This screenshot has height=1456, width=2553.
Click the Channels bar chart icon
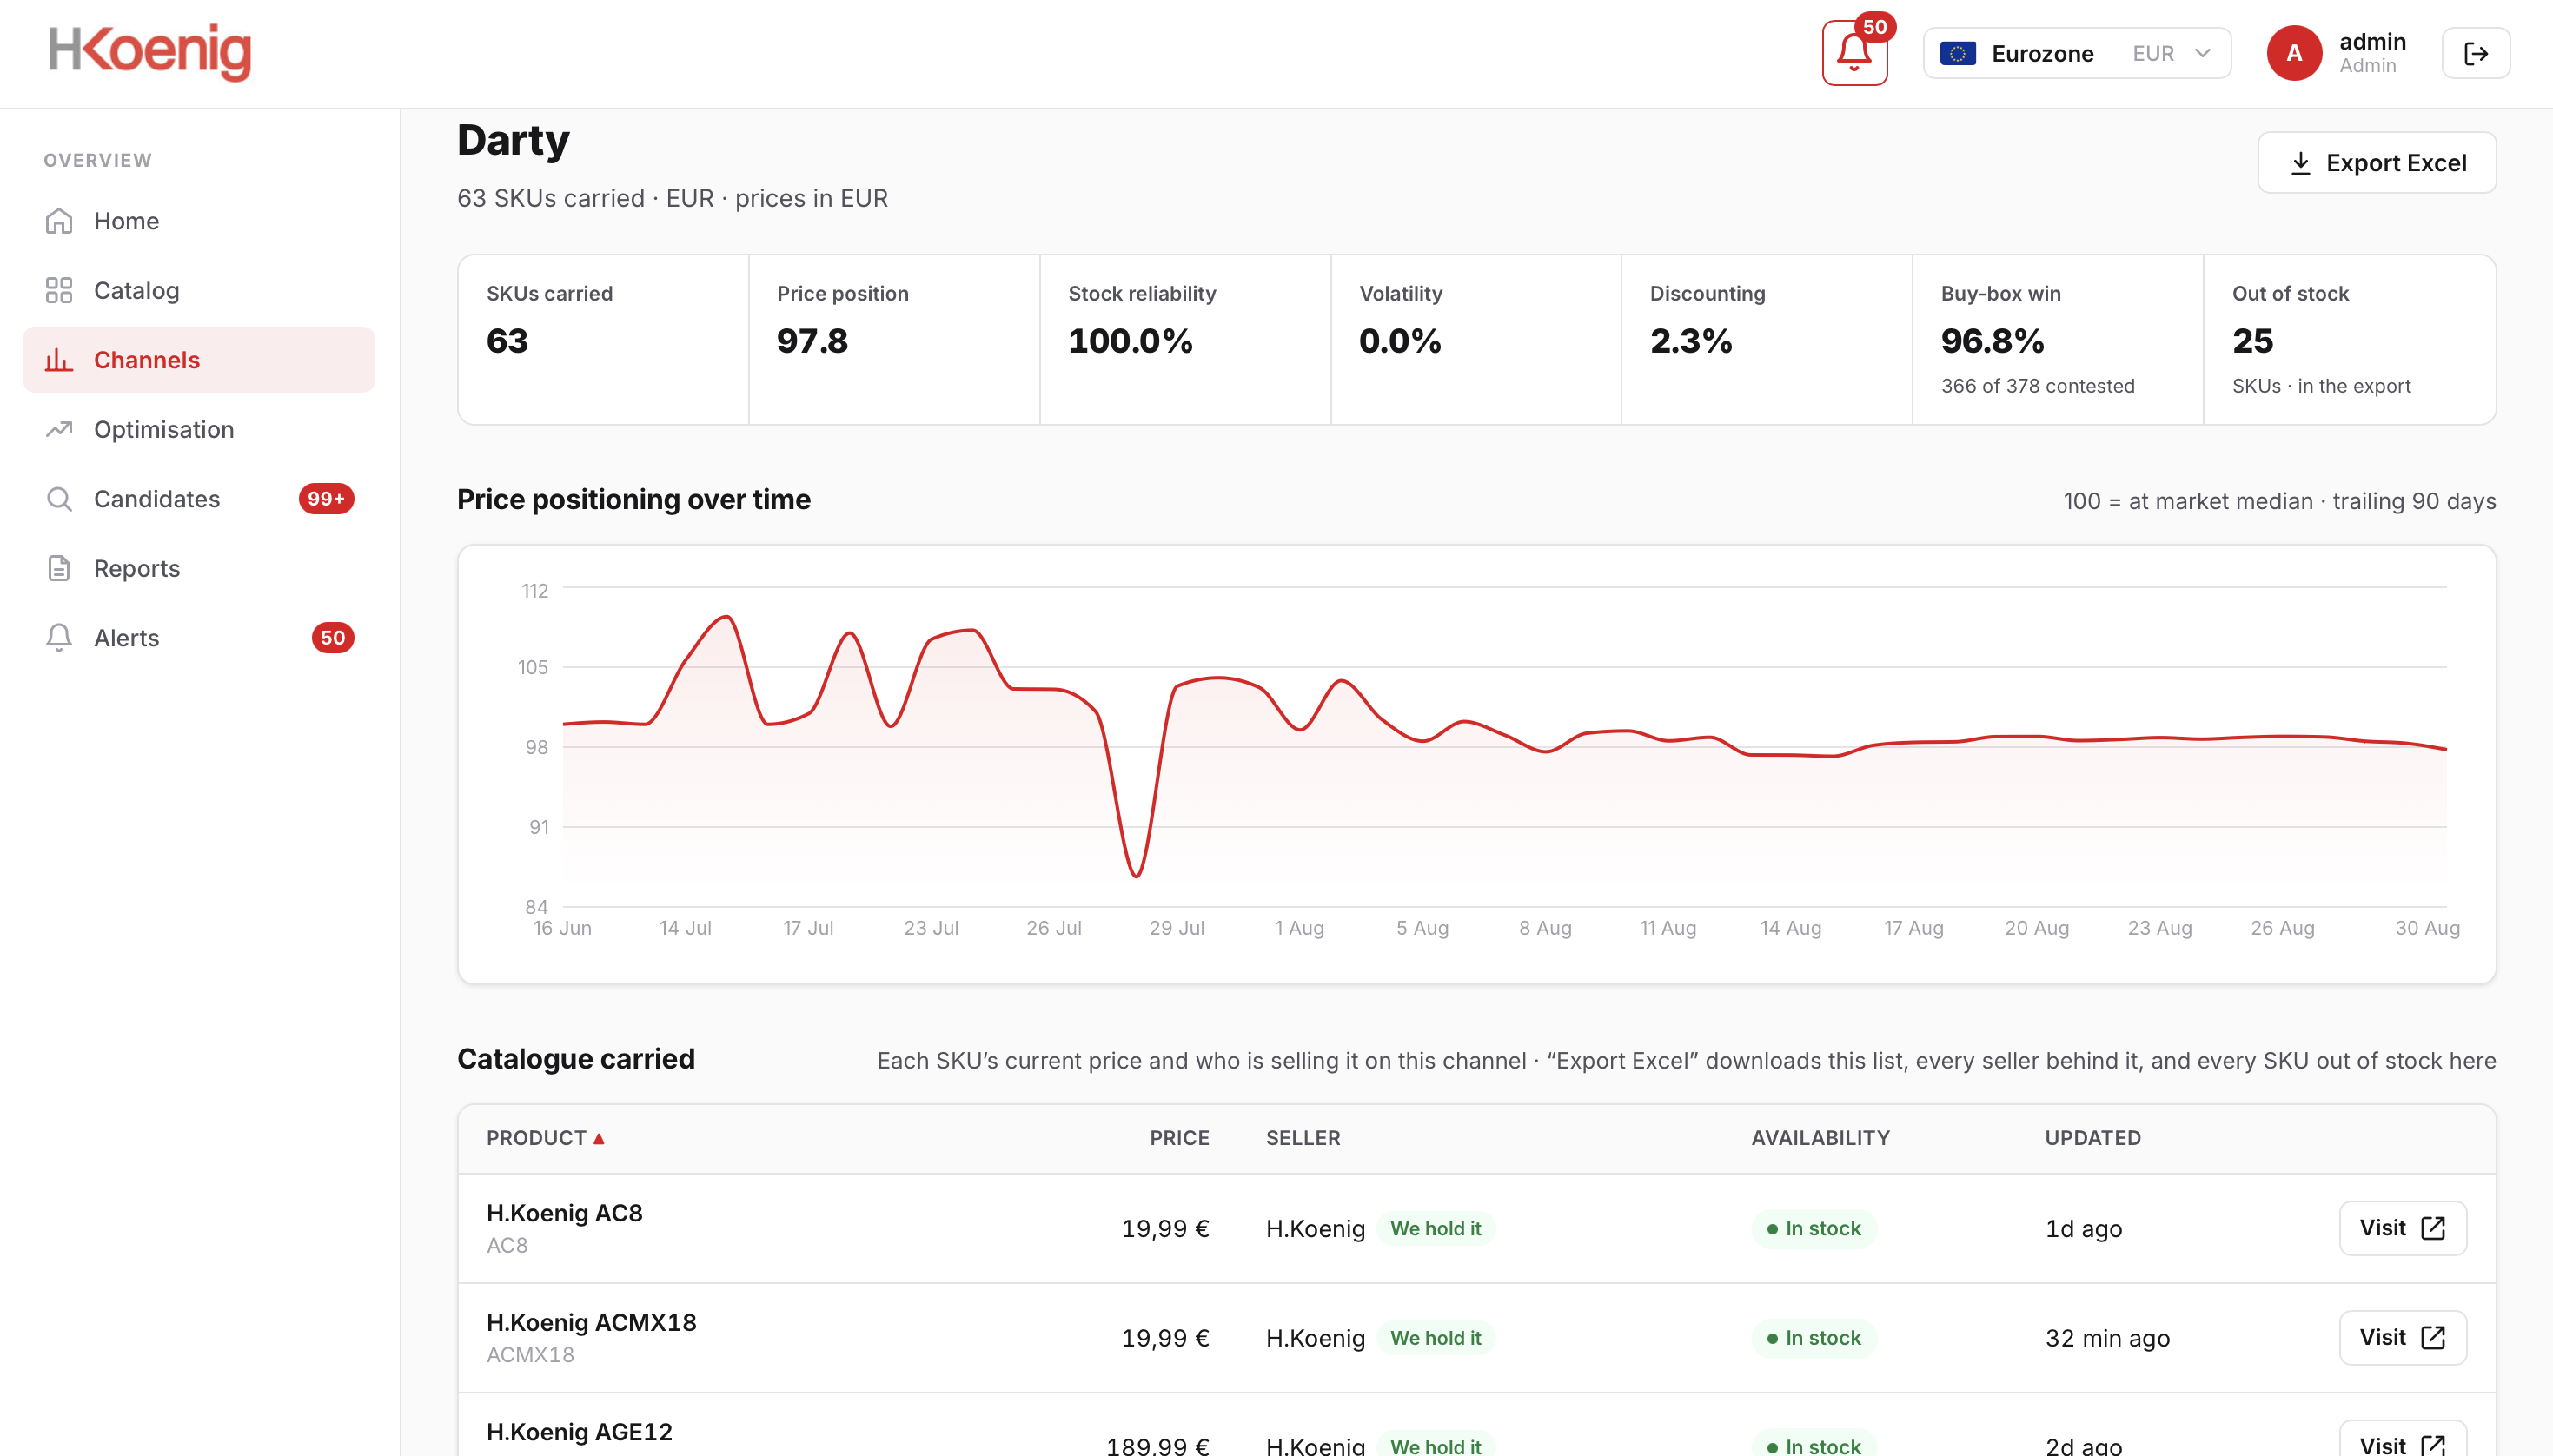[x=59, y=360]
